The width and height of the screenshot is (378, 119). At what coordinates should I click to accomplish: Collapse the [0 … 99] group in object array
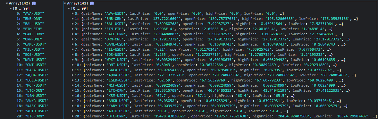coord(69,9)
